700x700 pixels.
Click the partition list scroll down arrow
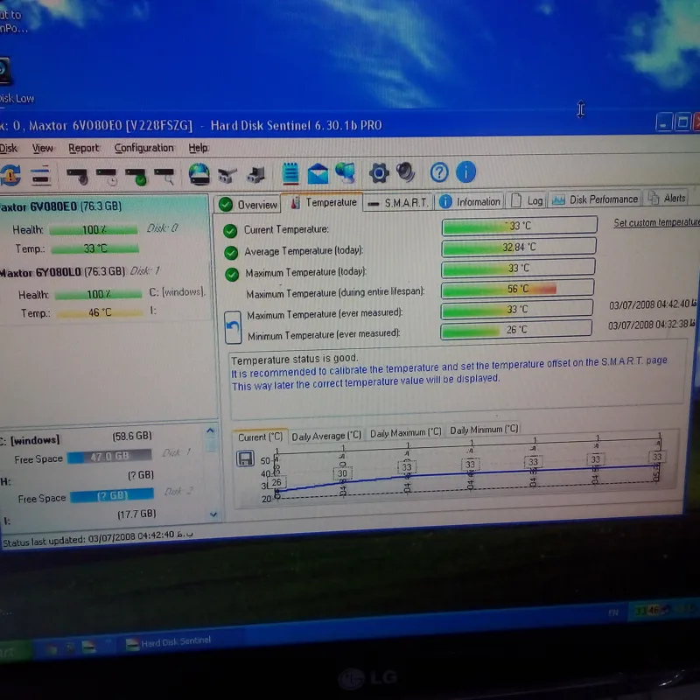tap(213, 514)
